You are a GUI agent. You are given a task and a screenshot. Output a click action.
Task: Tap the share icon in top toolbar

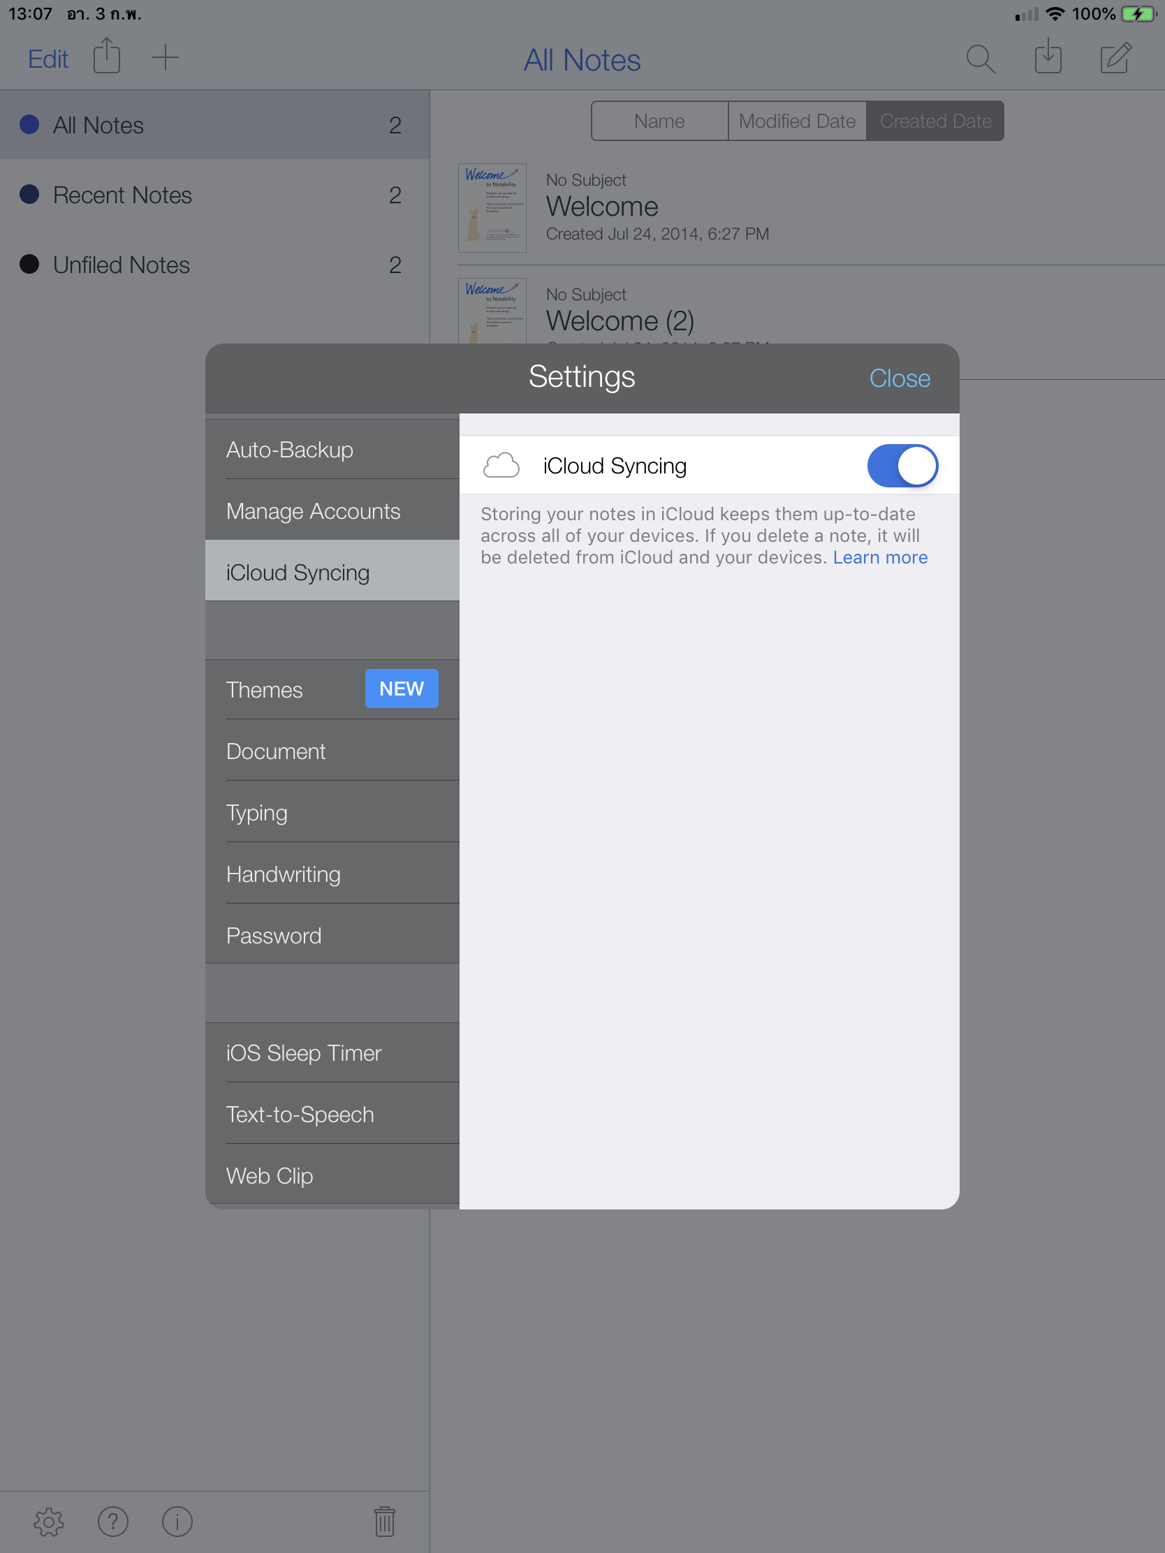107,56
